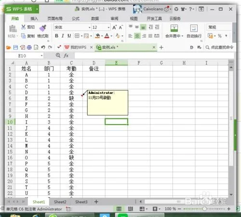Open Merge and Center dropdown arrow
The image size is (241, 217).
tap(182, 36)
